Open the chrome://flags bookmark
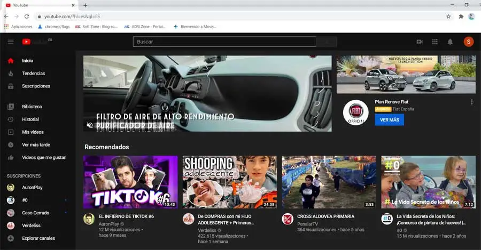Screen dimensions: 481x250 (x=53, y=27)
